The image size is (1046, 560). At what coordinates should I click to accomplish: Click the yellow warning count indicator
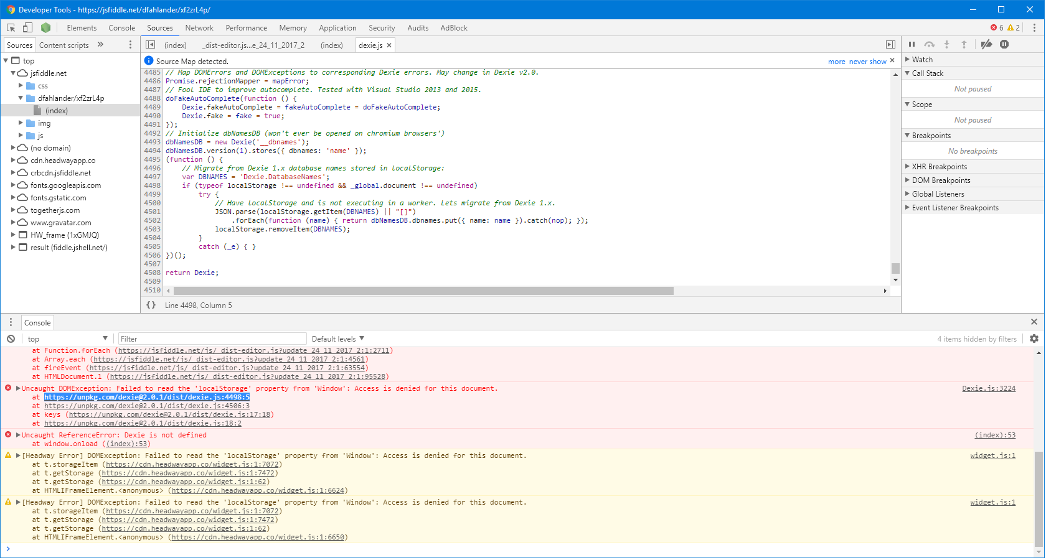point(1014,27)
